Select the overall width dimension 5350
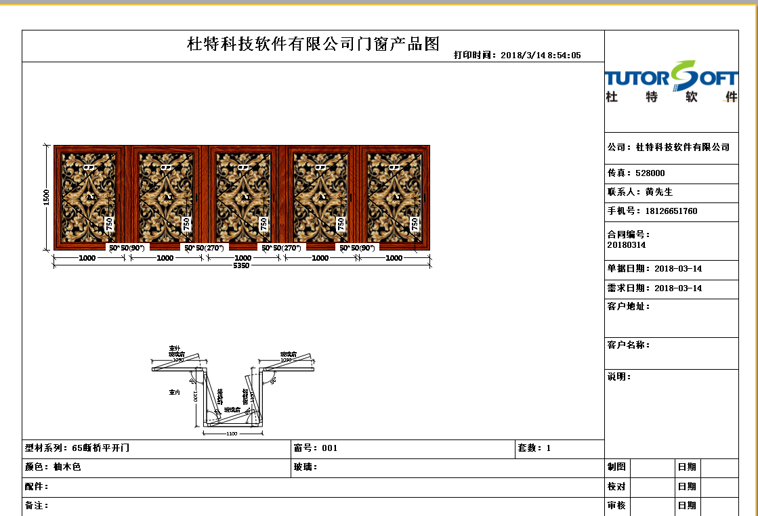This screenshot has width=758, height=516. tap(241, 265)
